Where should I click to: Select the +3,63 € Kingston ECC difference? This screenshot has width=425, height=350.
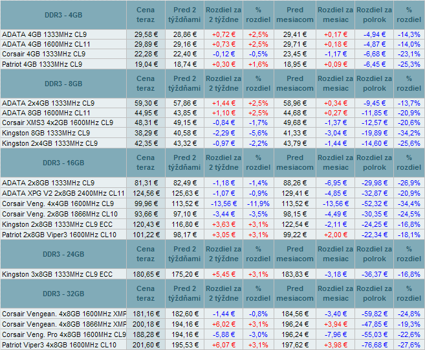point(224,224)
